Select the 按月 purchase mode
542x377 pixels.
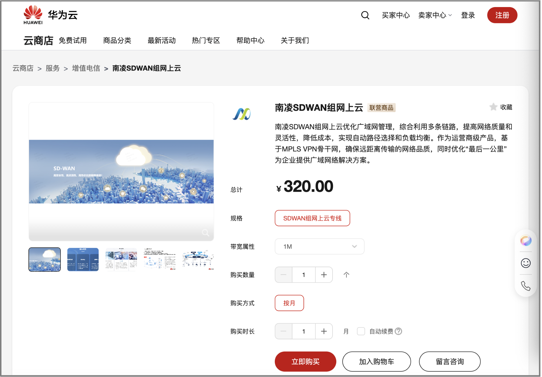[x=289, y=303]
